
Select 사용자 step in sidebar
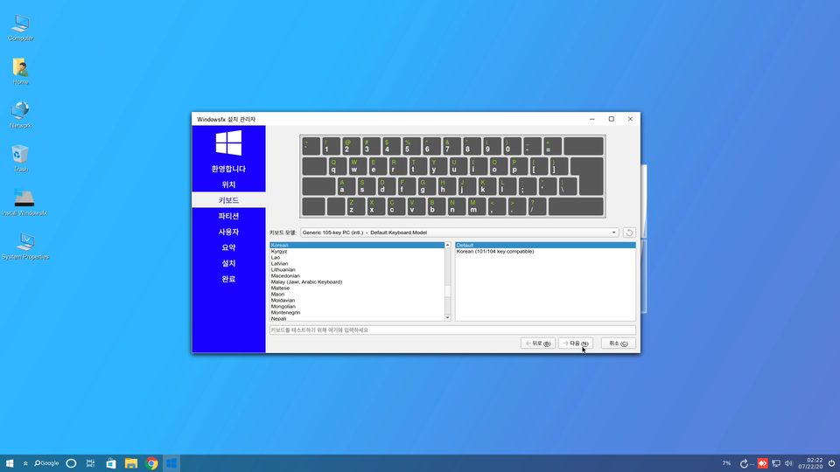point(228,232)
